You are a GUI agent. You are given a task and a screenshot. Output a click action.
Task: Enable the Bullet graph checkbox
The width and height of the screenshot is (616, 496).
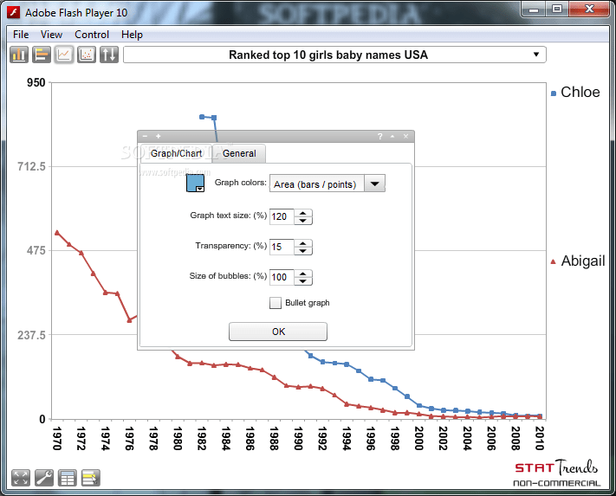click(x=276, y=303)
